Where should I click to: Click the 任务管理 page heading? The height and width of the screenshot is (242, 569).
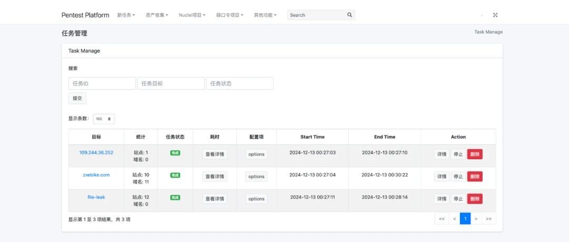pos(74,33)
